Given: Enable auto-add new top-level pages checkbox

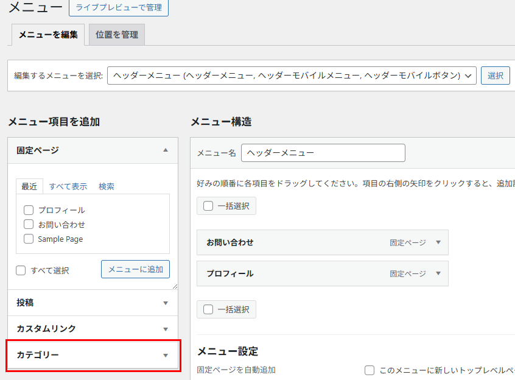Looking at the screenshot, I should (370, 370).
